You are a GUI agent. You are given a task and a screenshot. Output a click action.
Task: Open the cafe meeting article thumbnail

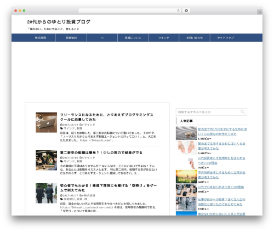46,160
